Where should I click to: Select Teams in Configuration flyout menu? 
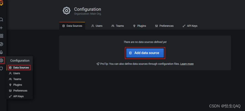(19, 79)
